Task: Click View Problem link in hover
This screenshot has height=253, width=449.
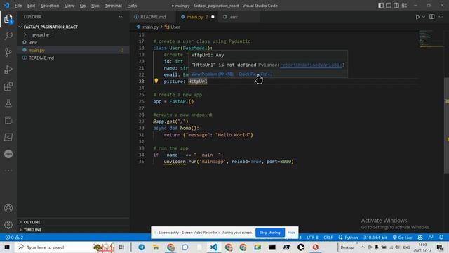Action: pos(212,74)
